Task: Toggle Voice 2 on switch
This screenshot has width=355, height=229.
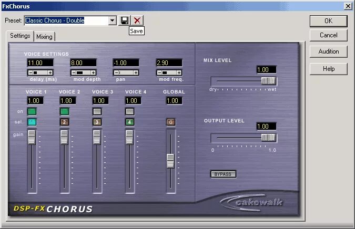Action: click(x=65, y=111)
